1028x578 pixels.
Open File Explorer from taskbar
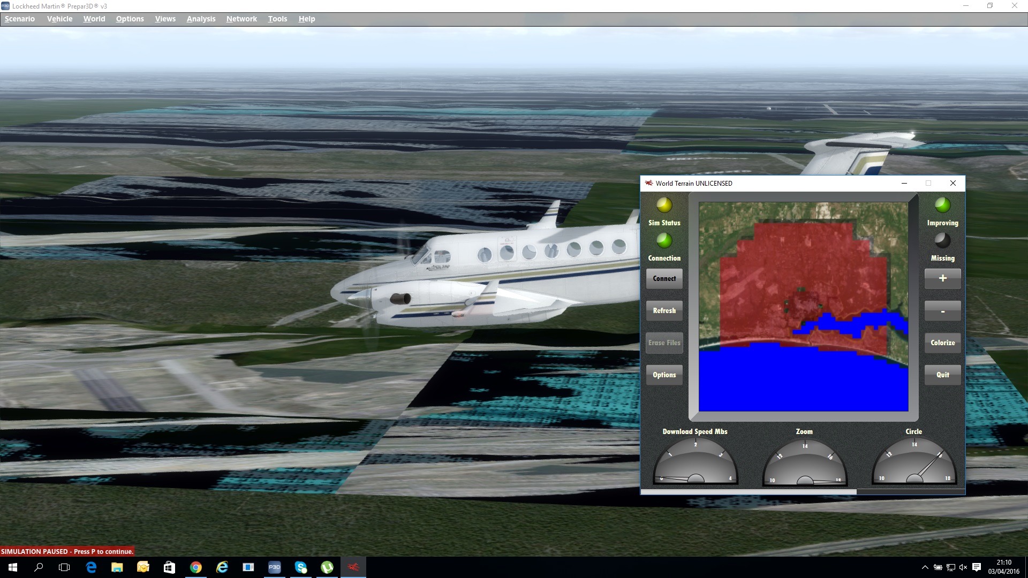(x=117, y=567)
